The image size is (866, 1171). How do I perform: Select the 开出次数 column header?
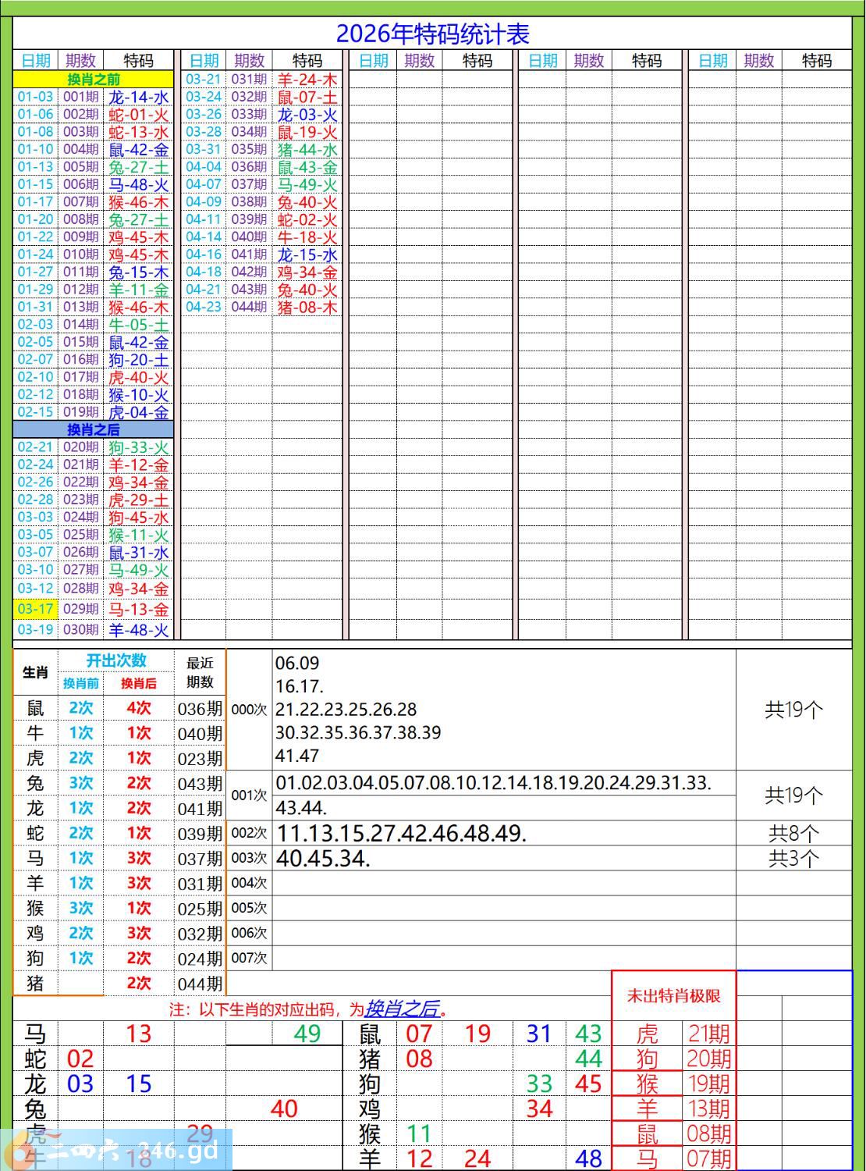coord(115,660)
